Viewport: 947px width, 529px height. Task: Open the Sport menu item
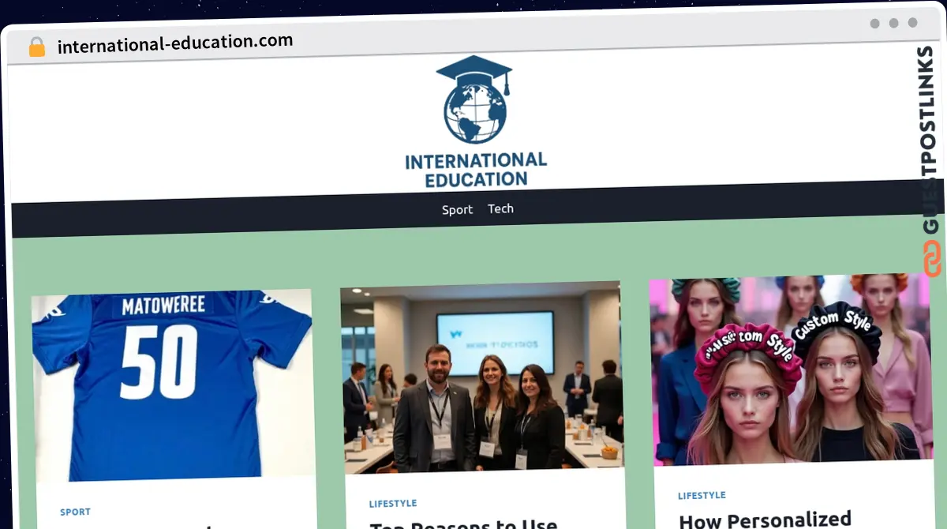pos(457,209)
